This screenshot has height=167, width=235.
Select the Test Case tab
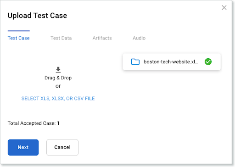(19, 38)
